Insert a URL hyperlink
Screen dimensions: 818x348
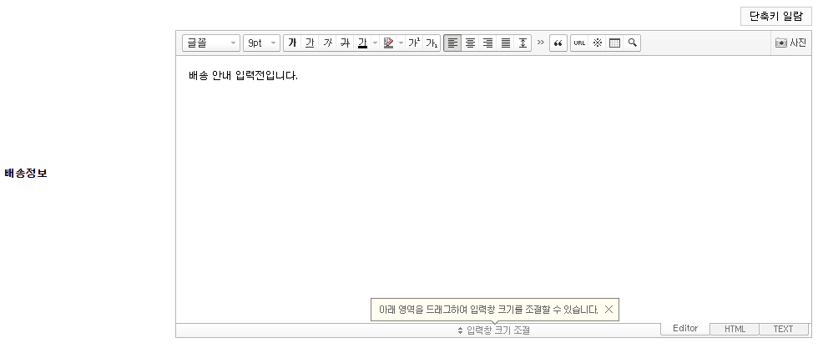pyautogui.click(x=579, y=43)
